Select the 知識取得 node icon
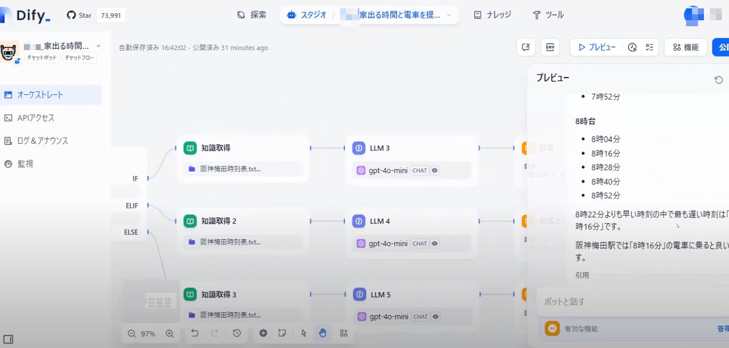This screenshot has width=729, height=348. pos(190,148)
